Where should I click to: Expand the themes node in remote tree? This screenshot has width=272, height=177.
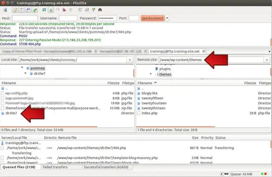tap(151, 74)
